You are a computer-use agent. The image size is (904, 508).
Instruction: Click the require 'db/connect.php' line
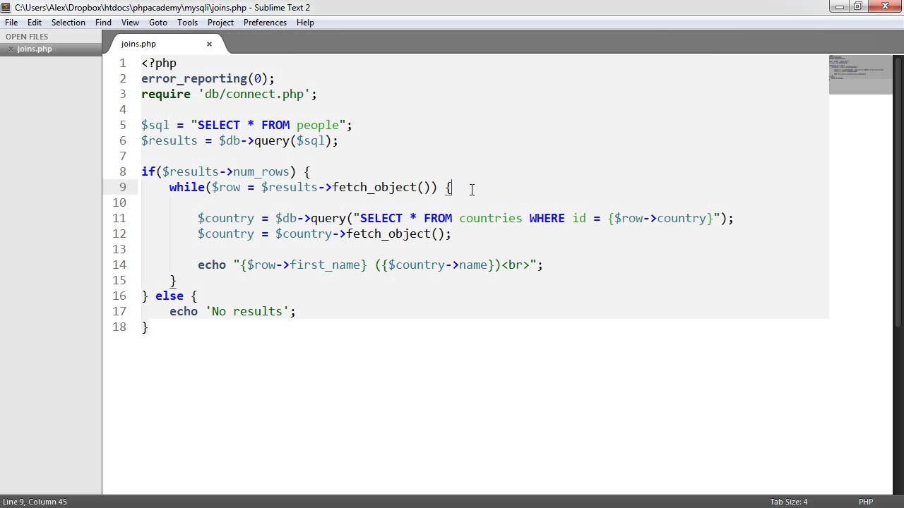(229, 94)
